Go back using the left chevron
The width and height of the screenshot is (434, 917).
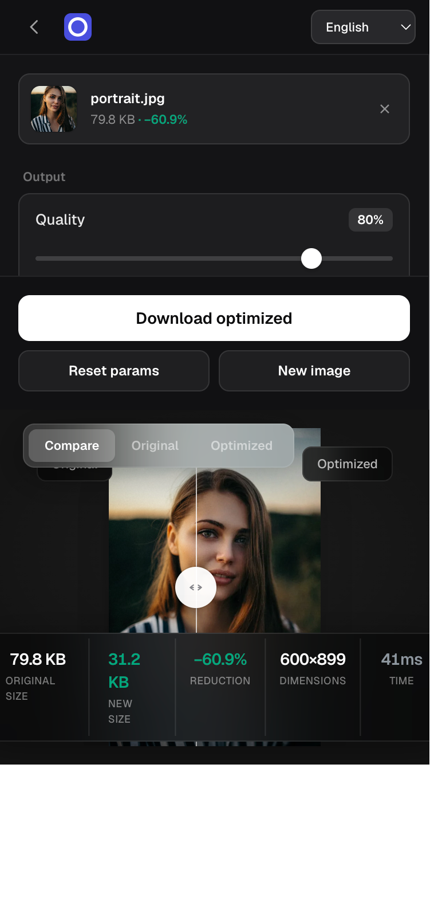click(x=34, y=27)
